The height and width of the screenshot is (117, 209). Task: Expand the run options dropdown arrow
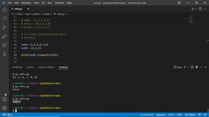point(196,9)
